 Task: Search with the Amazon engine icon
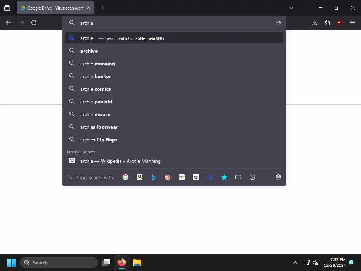tap(140, 177)
